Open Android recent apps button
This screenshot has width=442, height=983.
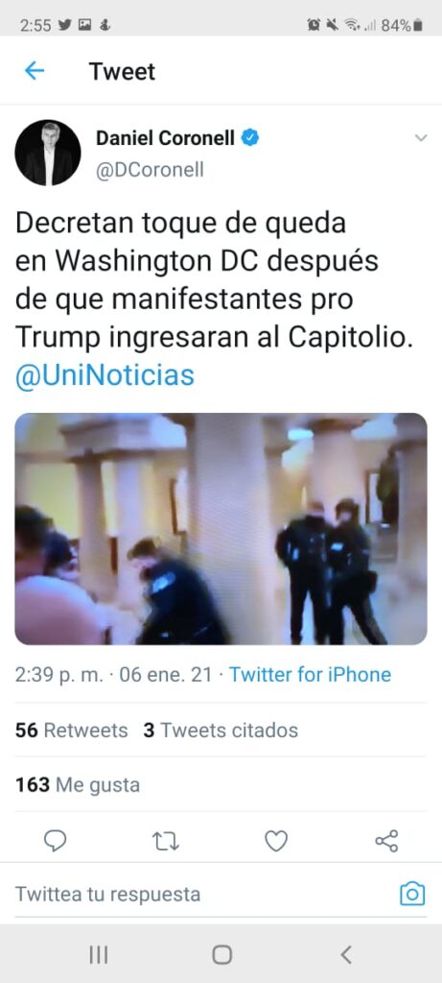pyautogui.click(x=99, y=955)
